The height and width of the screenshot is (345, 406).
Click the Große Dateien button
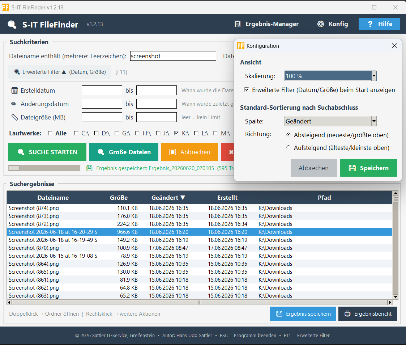124,152
